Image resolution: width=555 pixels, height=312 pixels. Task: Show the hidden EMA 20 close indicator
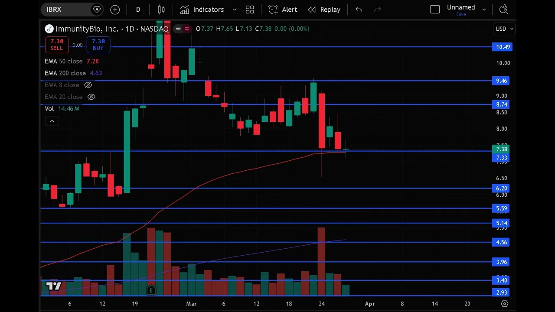click(91, 97)
